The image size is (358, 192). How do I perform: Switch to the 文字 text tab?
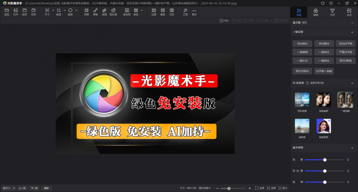(x=332, y=12)
